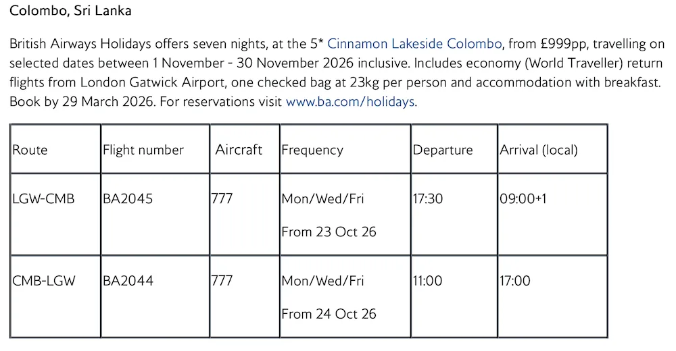Select the Route header cell
The image size is (676, 351).
30,150
